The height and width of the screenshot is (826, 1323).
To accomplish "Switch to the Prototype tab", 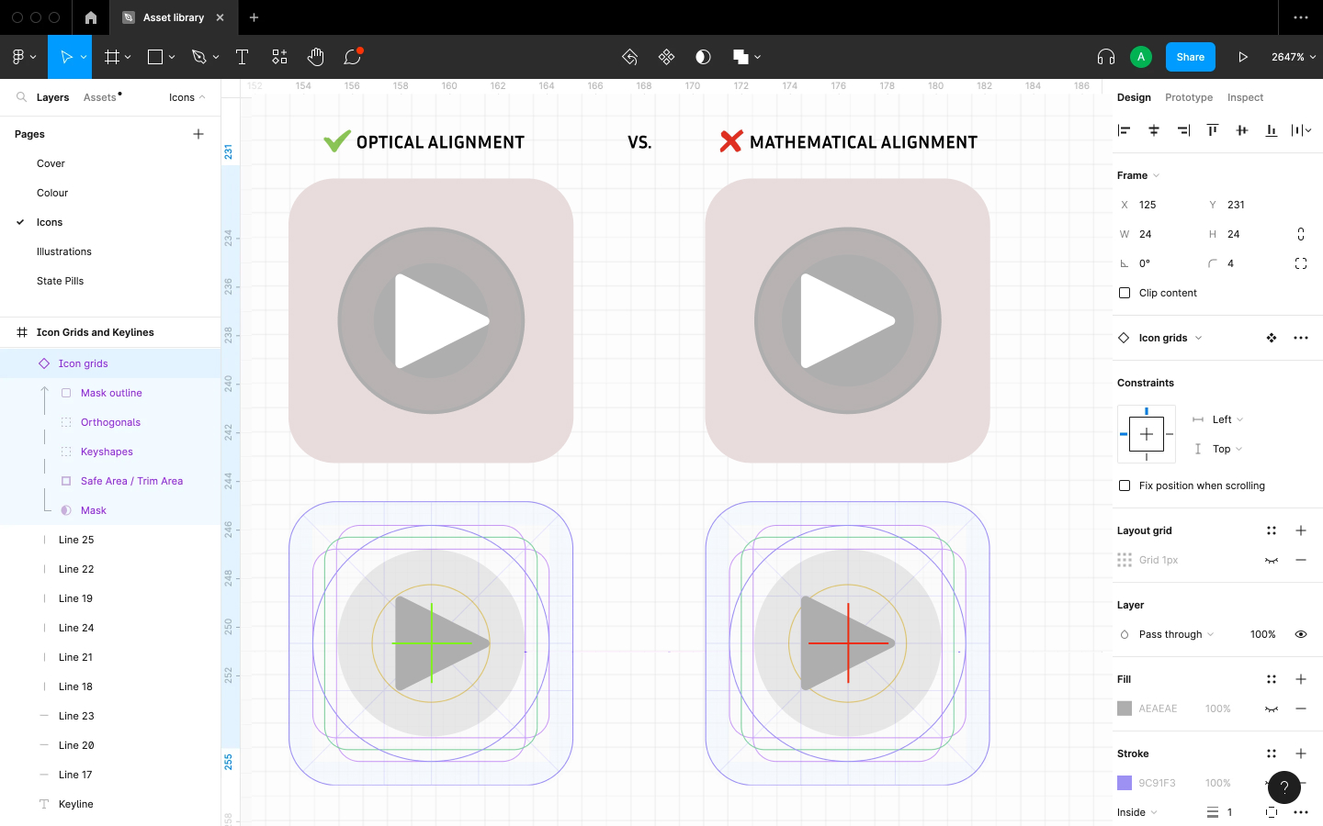I will point(1188,97).
